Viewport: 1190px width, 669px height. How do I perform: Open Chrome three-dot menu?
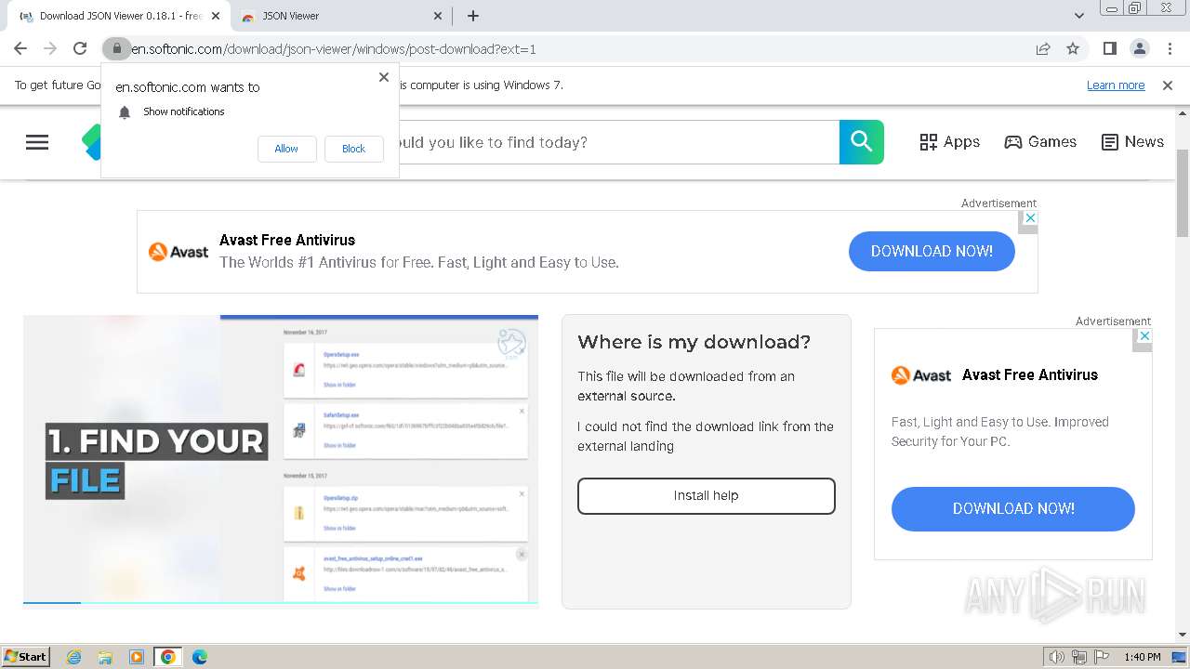(1170, 48)
